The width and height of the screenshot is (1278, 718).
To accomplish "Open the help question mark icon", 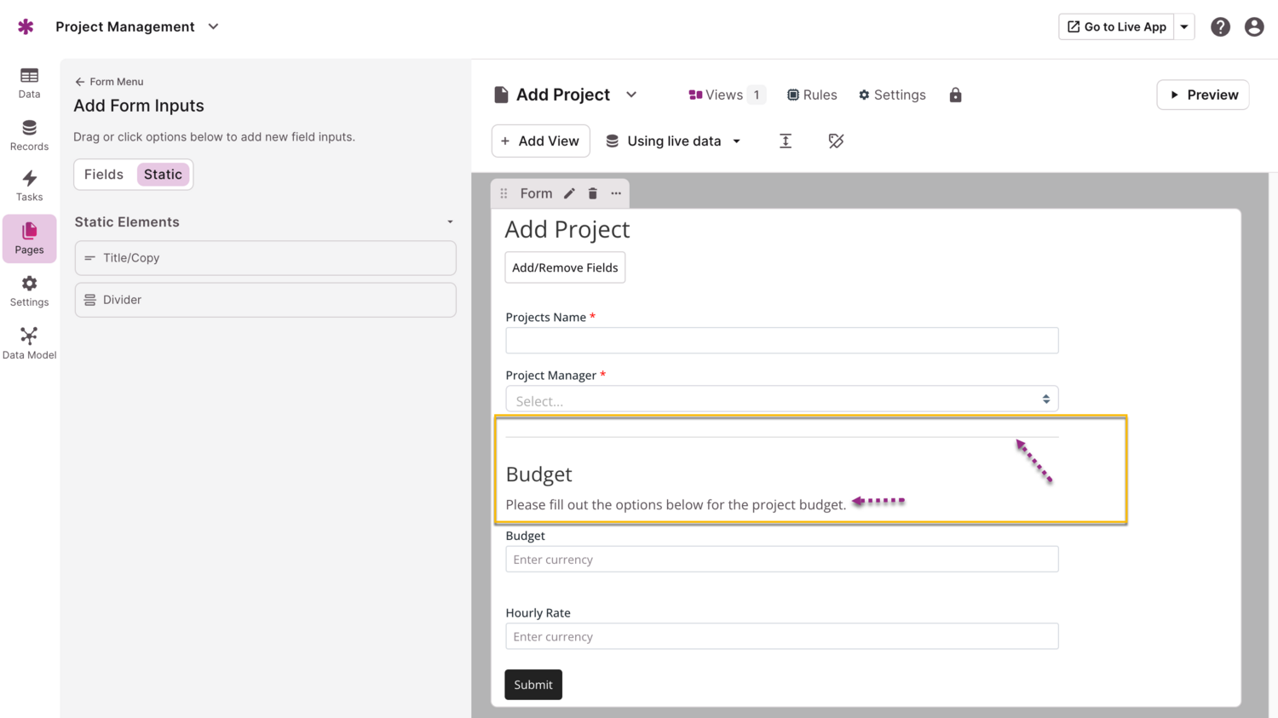I will pos(1220,27).
